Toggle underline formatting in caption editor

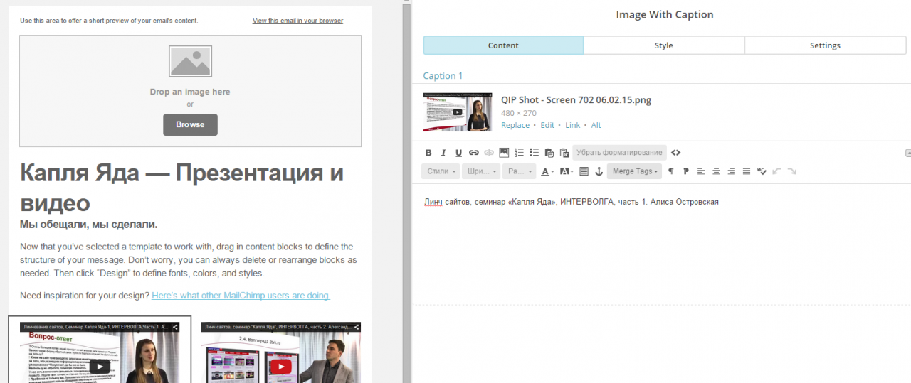click(x=458, y=153)
